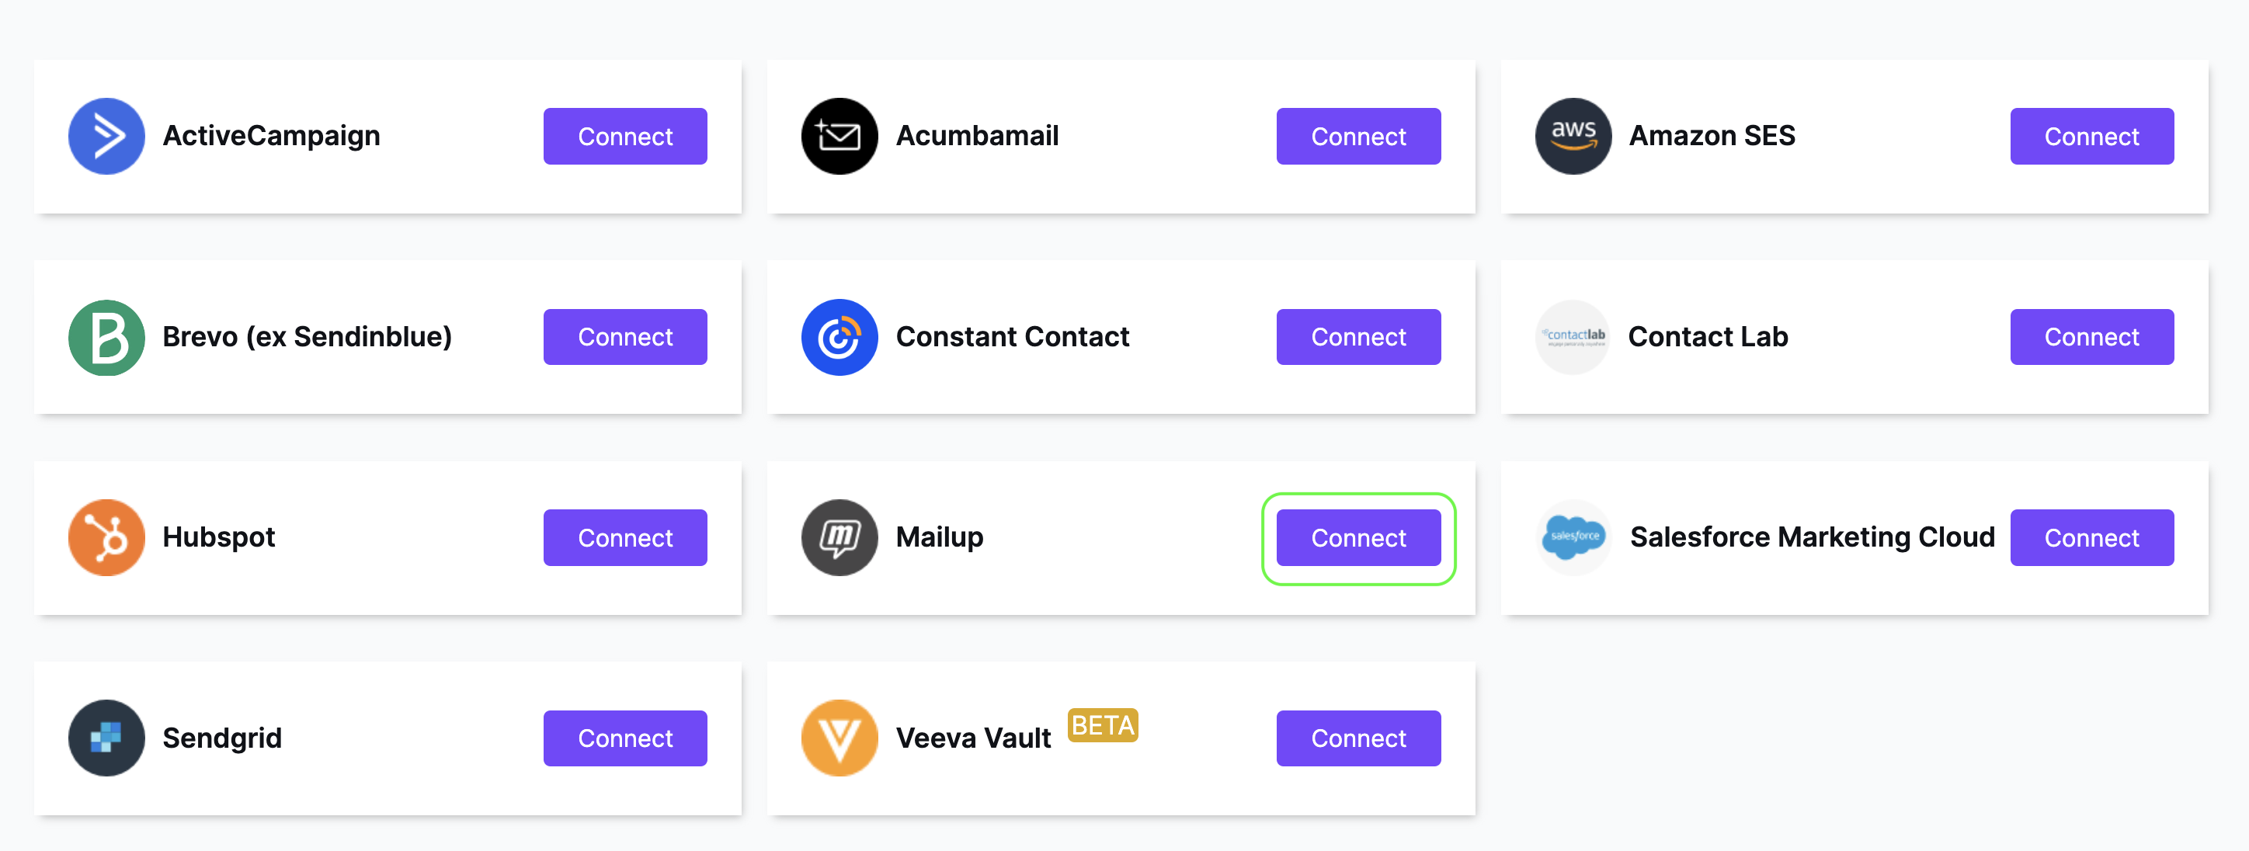Screen dimensions: 2249x851
Task: Click the ActiveCampaign blue arrow logo
Action: point(106,136)
